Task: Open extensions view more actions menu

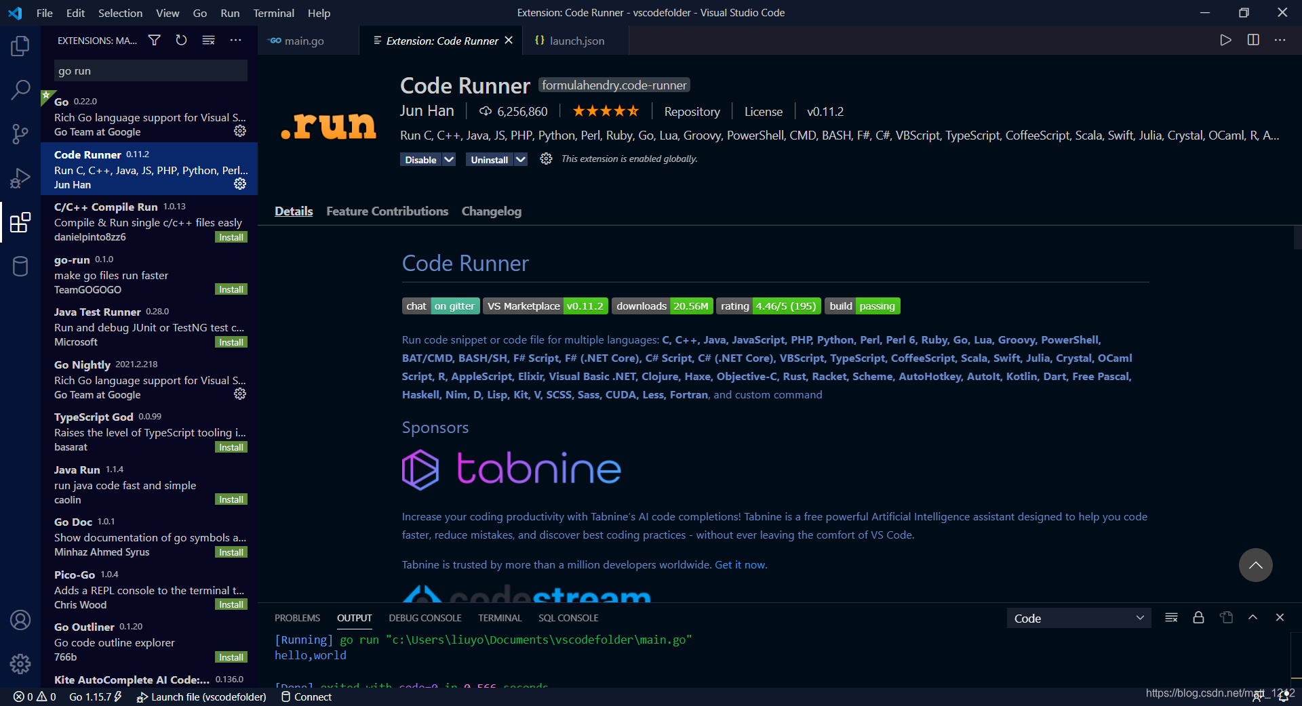Action: [235, 41]
